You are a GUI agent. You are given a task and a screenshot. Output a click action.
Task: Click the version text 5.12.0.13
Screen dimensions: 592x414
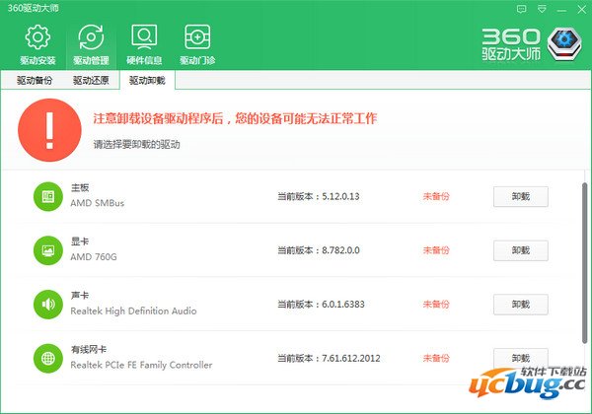340,196
